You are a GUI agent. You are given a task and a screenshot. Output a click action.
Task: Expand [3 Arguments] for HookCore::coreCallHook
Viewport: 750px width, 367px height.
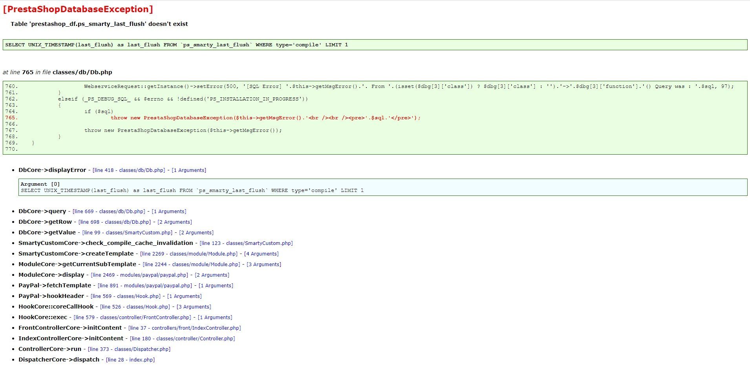click(x=194, y=307)
